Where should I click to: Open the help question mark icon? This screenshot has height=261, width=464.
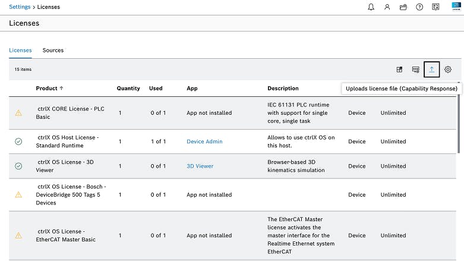coord(419,7)
